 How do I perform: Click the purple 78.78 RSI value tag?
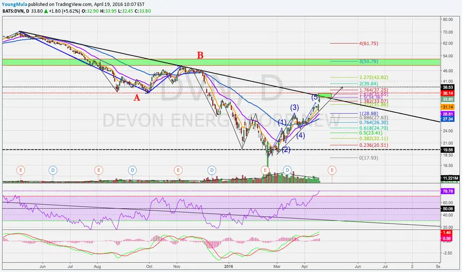[x=448, y=191]
